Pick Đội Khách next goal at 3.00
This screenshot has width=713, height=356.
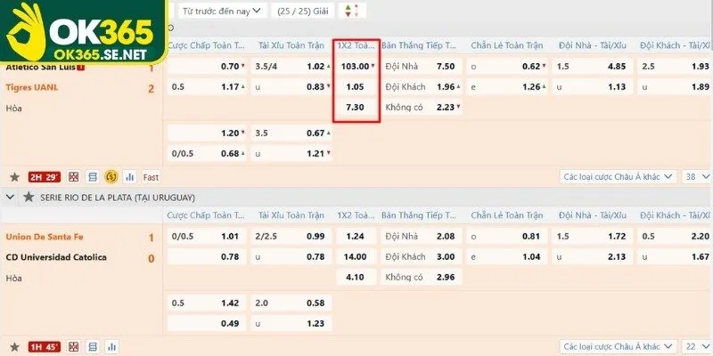[x=422, y=256]
